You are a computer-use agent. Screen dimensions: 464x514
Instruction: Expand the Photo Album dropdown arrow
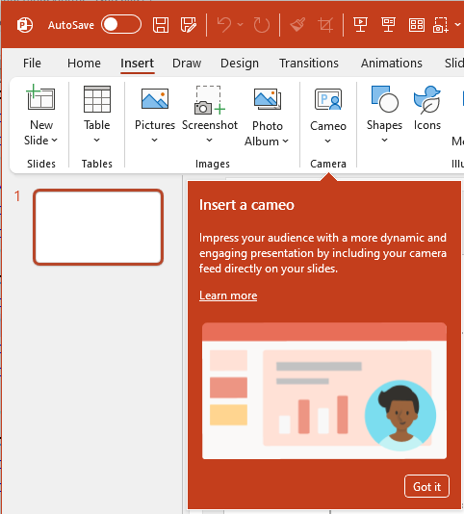[x=286, y=141]
